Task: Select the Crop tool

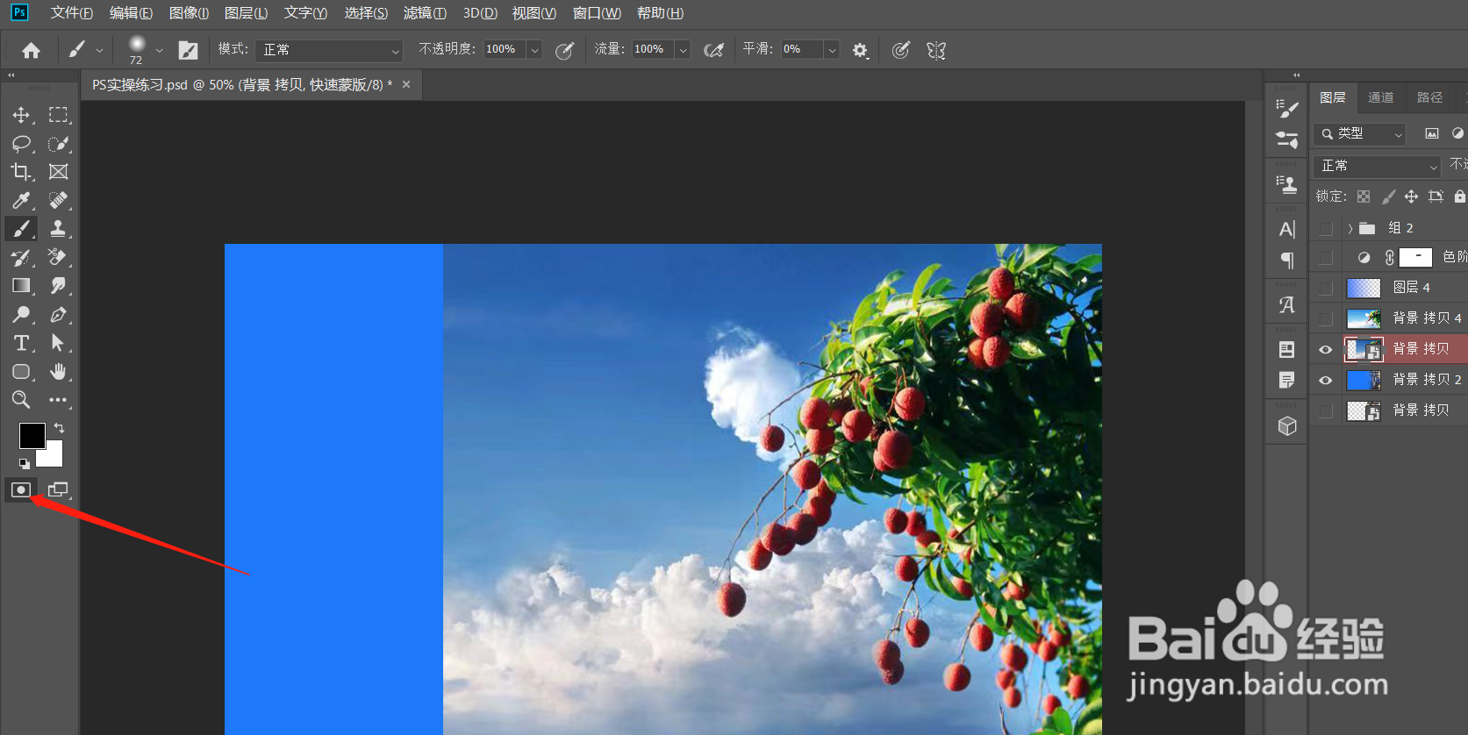Action: 21,172
